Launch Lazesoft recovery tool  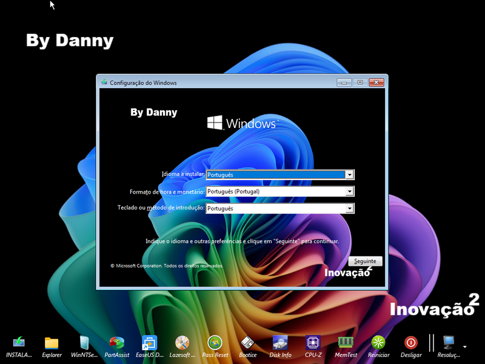[182, 343]
